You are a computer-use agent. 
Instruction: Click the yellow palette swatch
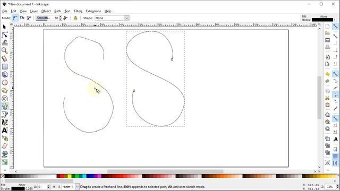tap(70, 176)
